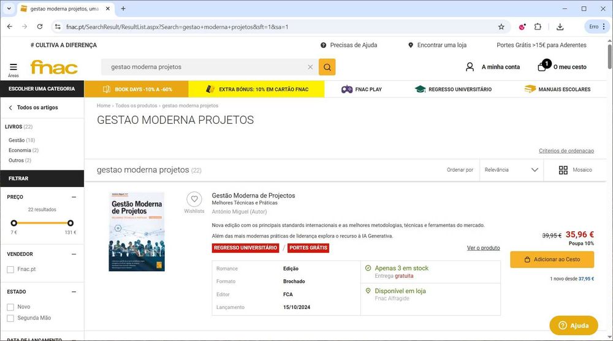Screen dimensions: 613x341
Task: Select the Gestão (18) category
Action: 22,140
